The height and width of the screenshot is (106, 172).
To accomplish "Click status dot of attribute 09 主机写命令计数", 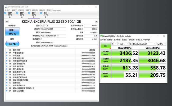I will (x=7, y=75).
